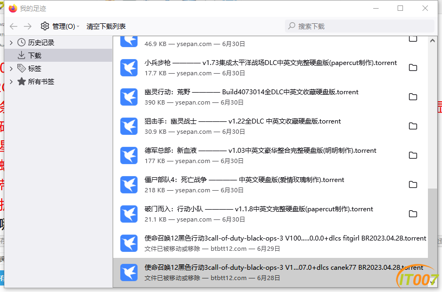Viewport: 442px width, 292px height.
Task: Select the fitgirl 使命召唤12 download entry
Action: pyautogui.click(x=271, y=243)
